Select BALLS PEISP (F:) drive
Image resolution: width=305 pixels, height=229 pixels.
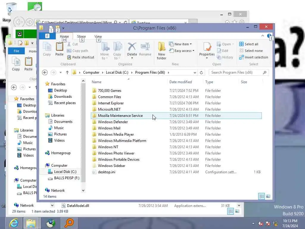[64, 178]
